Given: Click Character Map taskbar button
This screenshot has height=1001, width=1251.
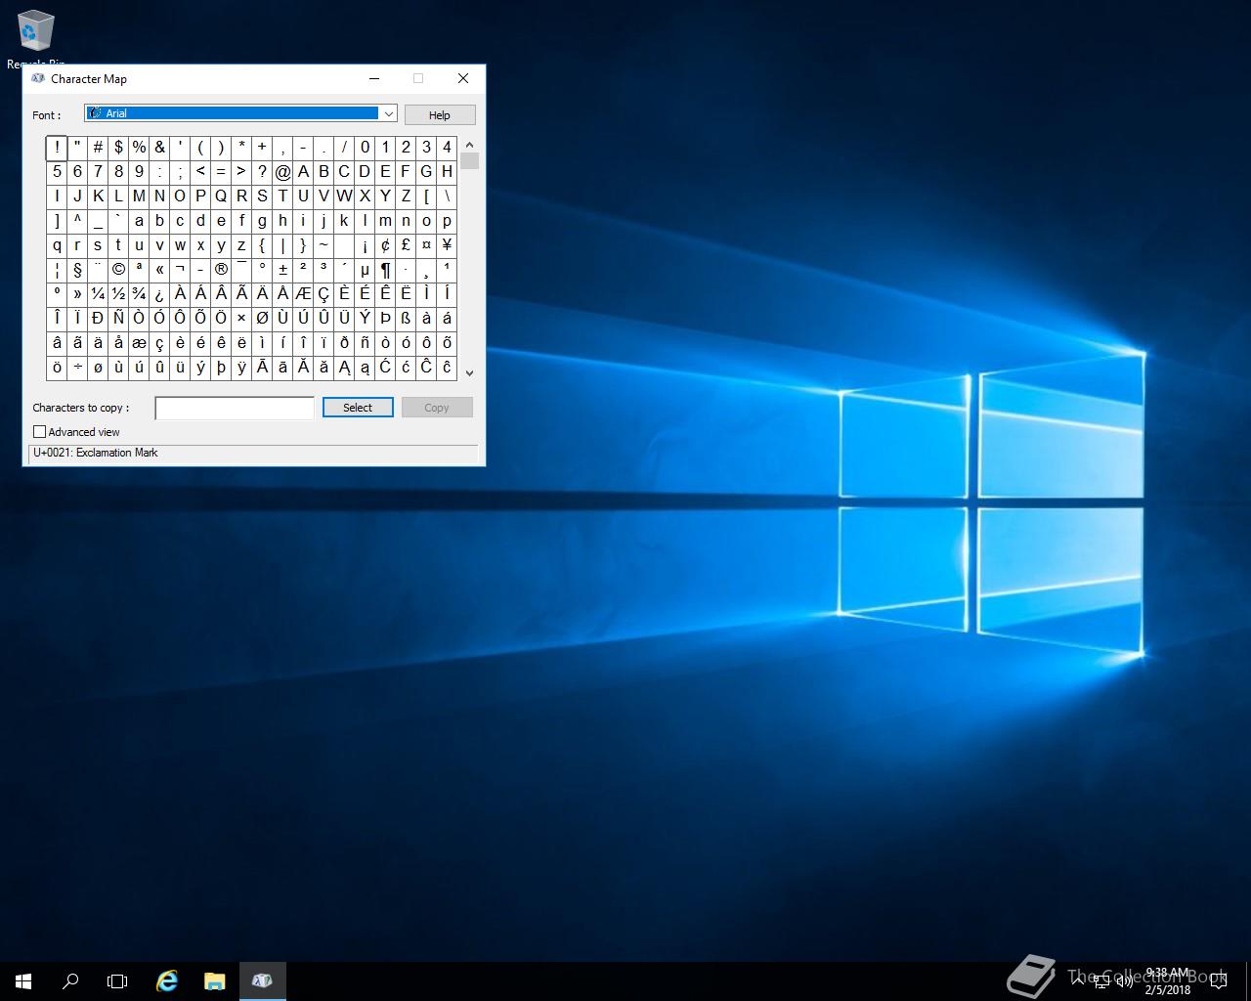Looking at the screenshot, I should pyautogui.click(x=262, y=981).
